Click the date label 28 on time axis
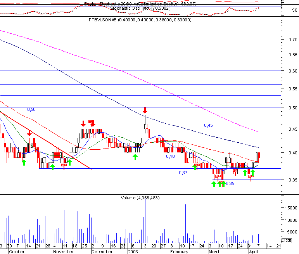Screen dimensions: 299x254 pyautogui.click(x=48, y=246)
